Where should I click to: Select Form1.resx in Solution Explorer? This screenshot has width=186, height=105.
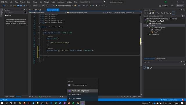coord(157,30)
